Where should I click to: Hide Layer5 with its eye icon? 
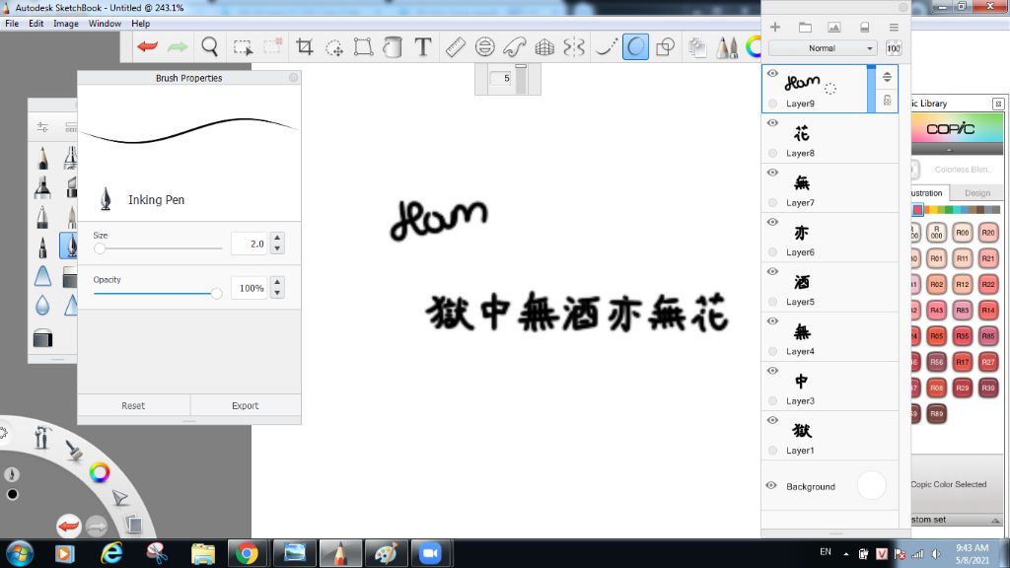point(772,272)
